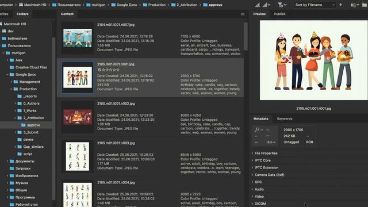Viewport: 368px width, 207px height.
Task: Open the path chevron after 2_Attribution breadcrumb
Action: click(x=200, y=5)
